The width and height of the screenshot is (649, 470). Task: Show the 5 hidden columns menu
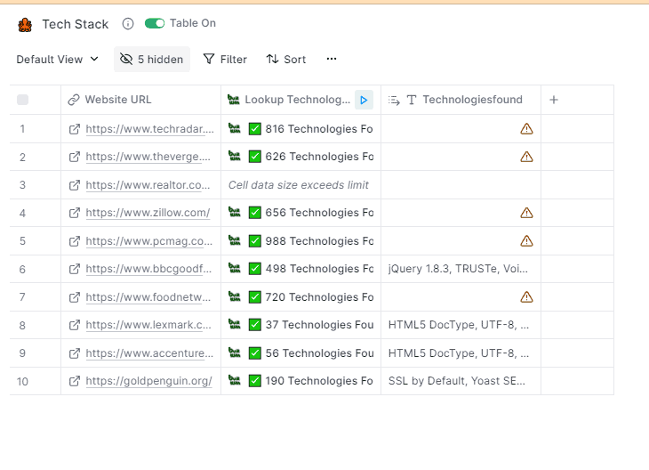pos(151,60)
